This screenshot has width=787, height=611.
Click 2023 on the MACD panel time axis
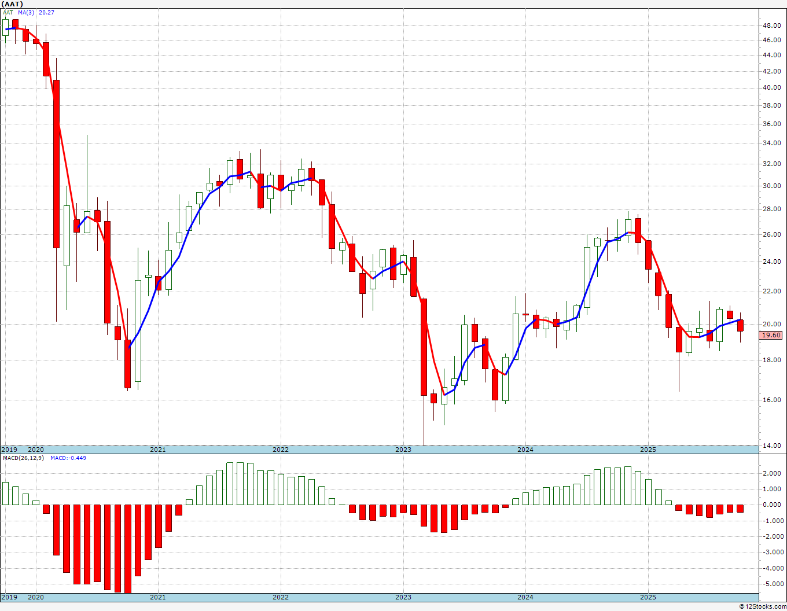click(403, 597)
